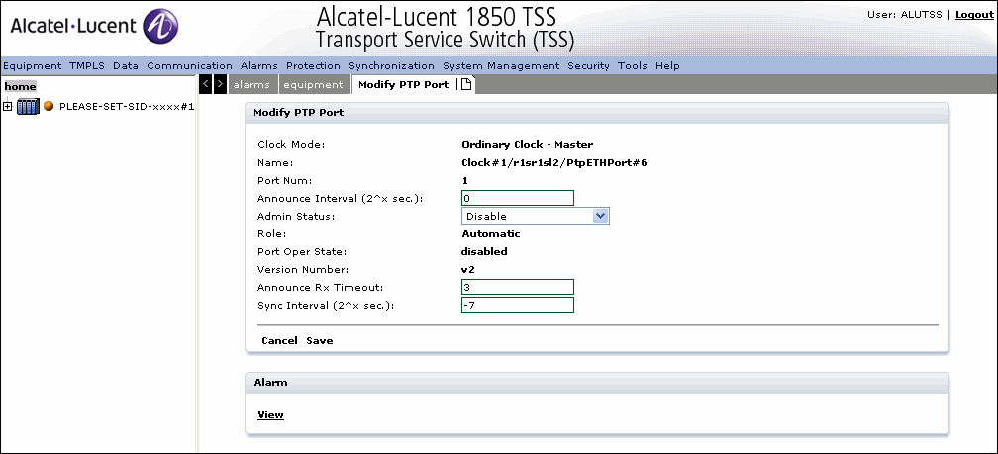Image resolution: width=998 pixels, height=454 pixels.
Task: Expand the PLEASE-SET-SID tree node
Action: coord(8,106)
